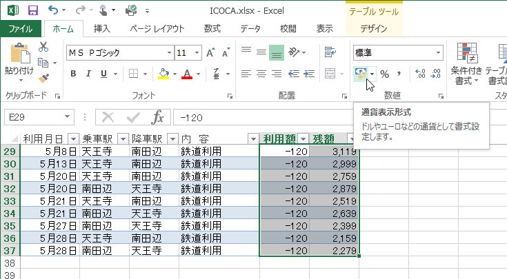
Task: Open Name Box dropdown for E29
Action: (x=68, y=117)
